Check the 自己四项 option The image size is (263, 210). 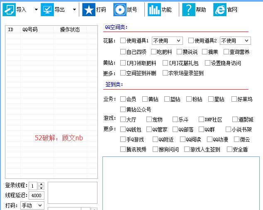pos(123,52)
